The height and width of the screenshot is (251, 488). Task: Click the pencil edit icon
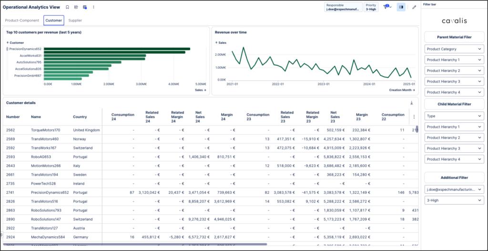414,7
